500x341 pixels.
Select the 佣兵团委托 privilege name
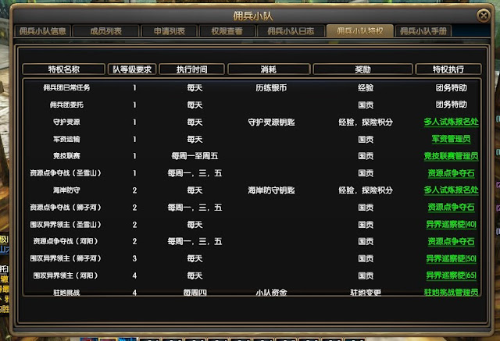[x=66, y=105]
